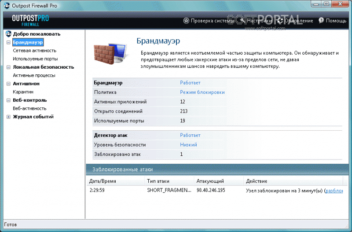This screenshot has height=232, width=352.
Task: Collapse the Антишпион tree node
Action: click(8, 84)
